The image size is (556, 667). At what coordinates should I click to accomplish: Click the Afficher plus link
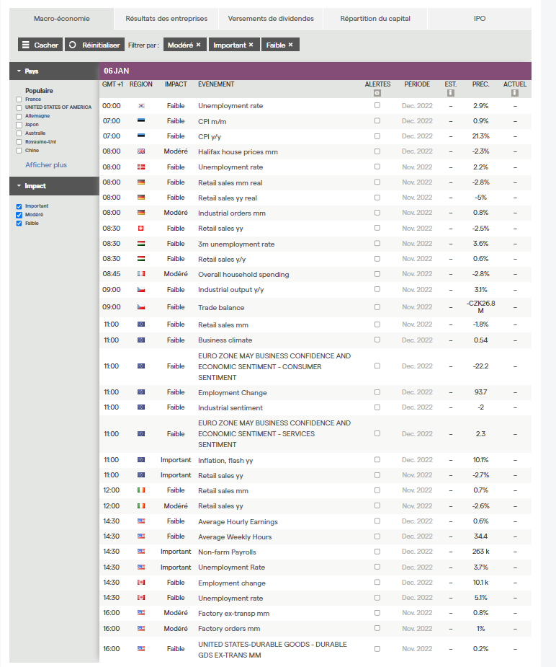46,165
